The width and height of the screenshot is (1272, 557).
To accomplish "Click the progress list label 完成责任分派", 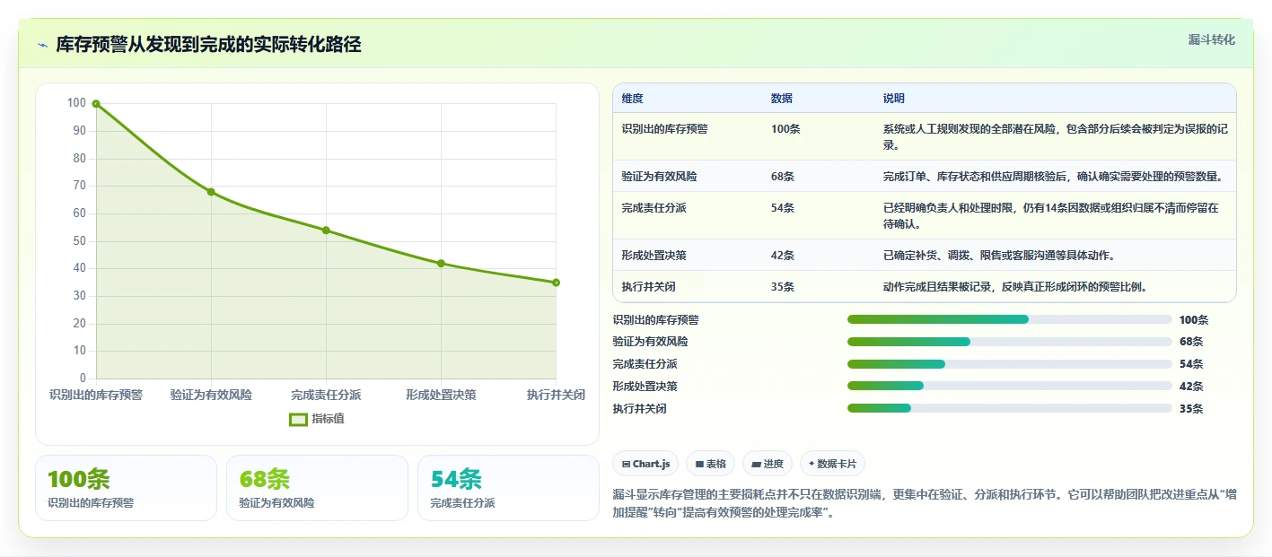I will coord(645,364).
